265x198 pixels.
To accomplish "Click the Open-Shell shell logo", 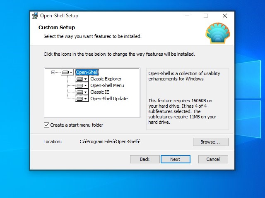I will click(x=218, y=33).
